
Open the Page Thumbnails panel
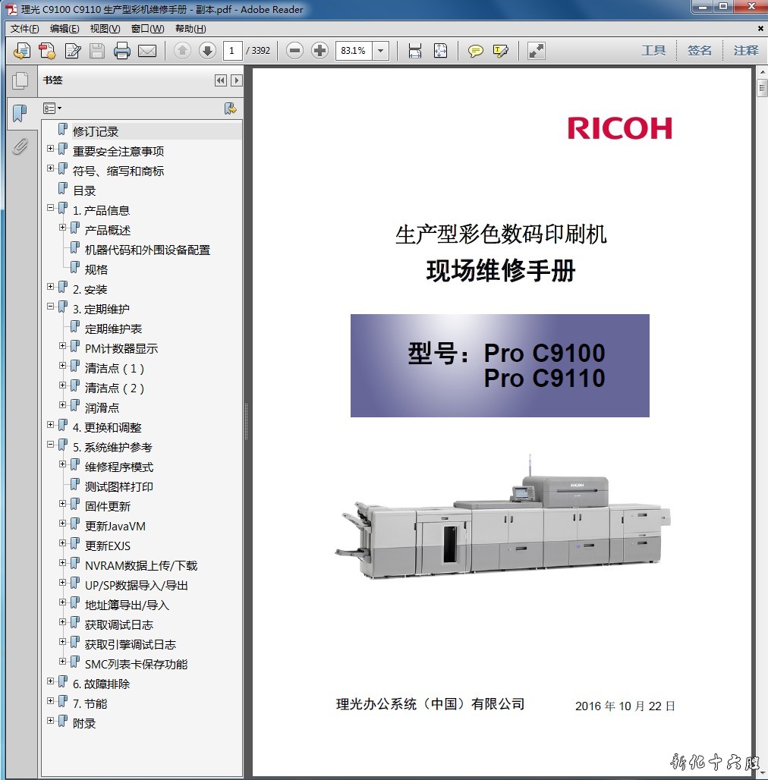click(20, 80)
